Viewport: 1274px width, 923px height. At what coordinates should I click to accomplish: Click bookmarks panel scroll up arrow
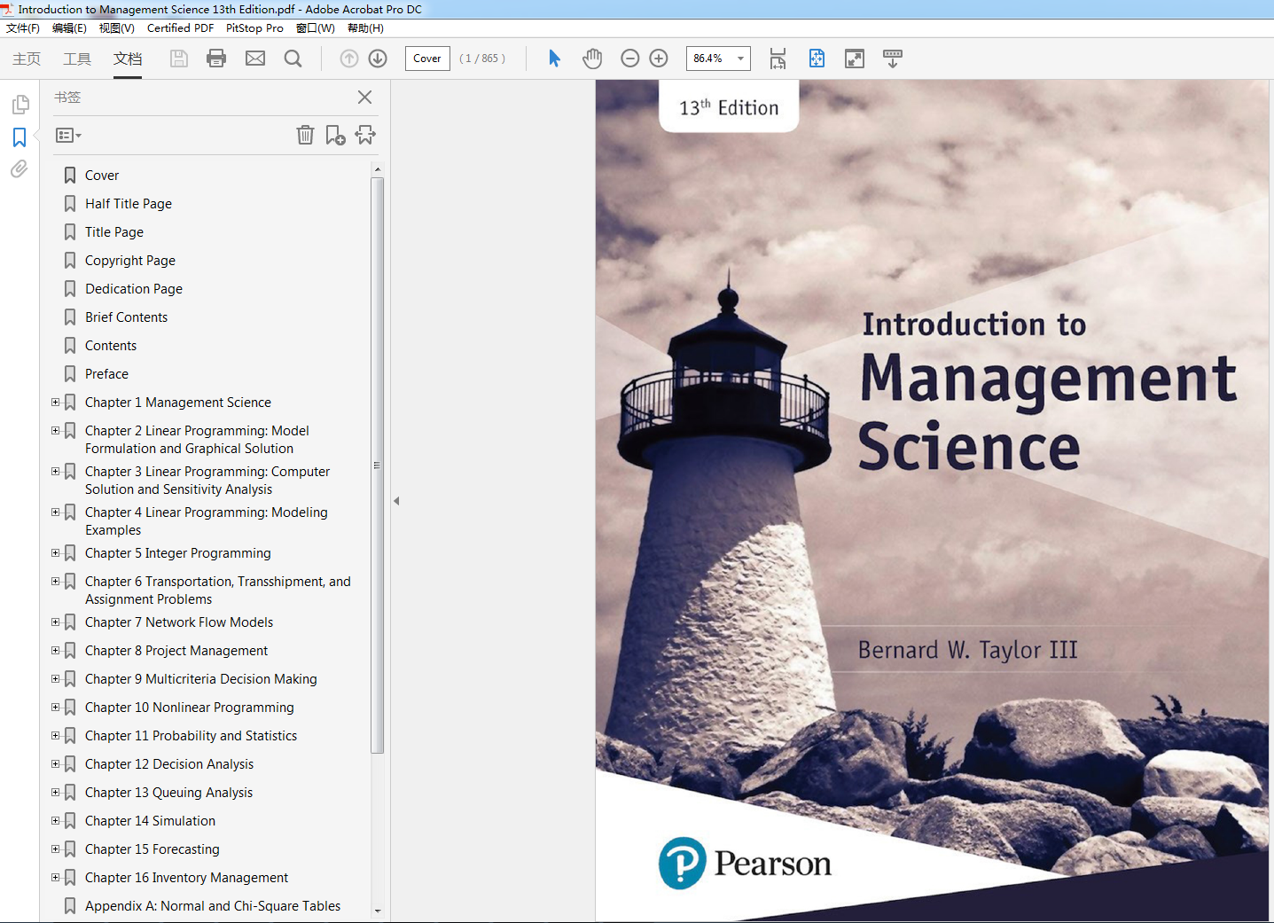378,168
